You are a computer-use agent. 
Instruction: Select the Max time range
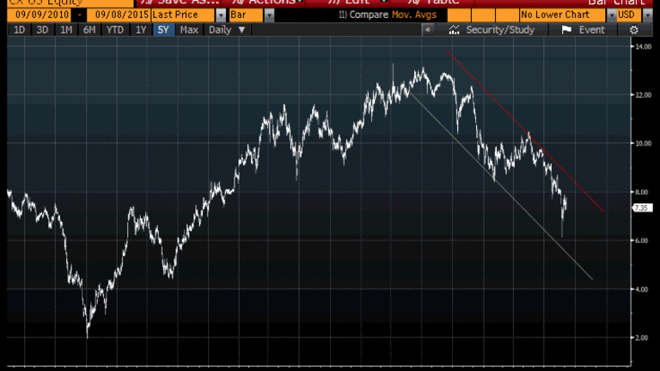[x=189, y=30]
